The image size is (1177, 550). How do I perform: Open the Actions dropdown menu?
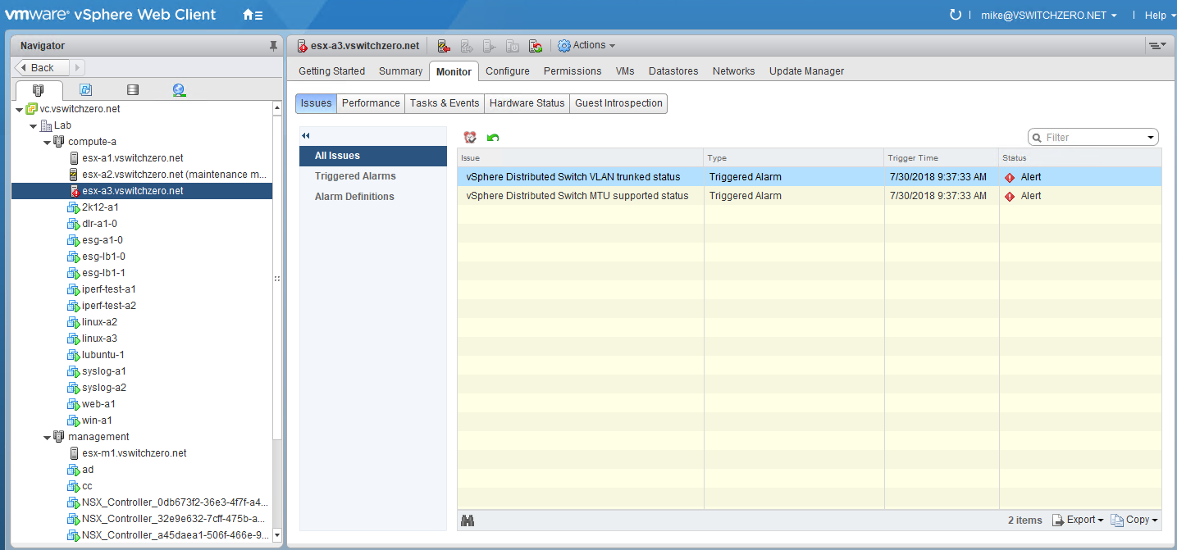(x=586, y=46)
